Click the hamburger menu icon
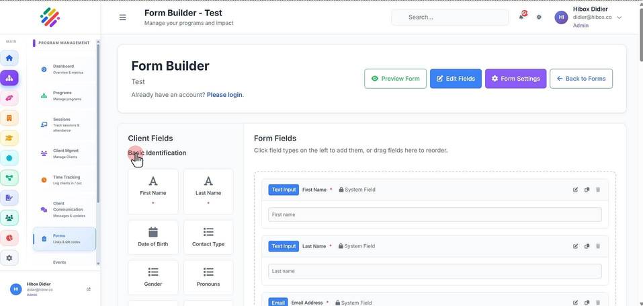 (x=122, y=17)
